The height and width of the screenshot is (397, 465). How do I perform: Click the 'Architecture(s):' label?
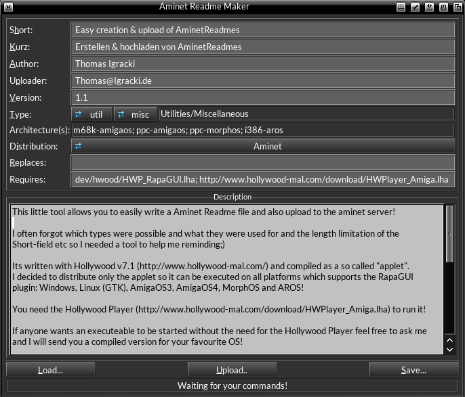tap(39, 130)
